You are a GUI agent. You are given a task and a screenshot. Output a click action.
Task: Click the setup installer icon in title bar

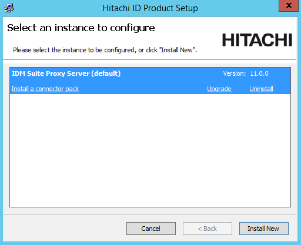tap(9, 8)
